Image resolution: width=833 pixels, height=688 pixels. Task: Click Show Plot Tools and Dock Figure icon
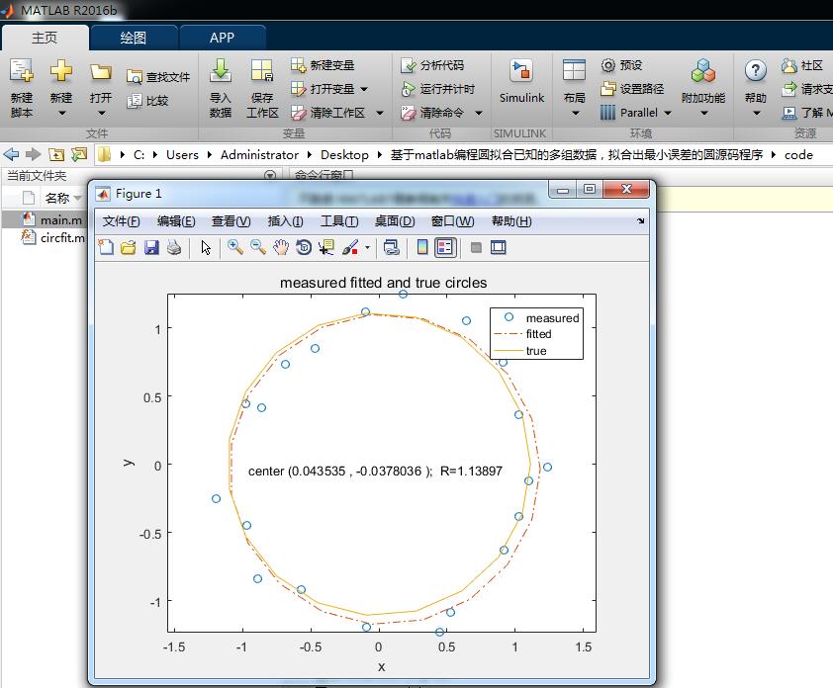[x=499, y=247]
